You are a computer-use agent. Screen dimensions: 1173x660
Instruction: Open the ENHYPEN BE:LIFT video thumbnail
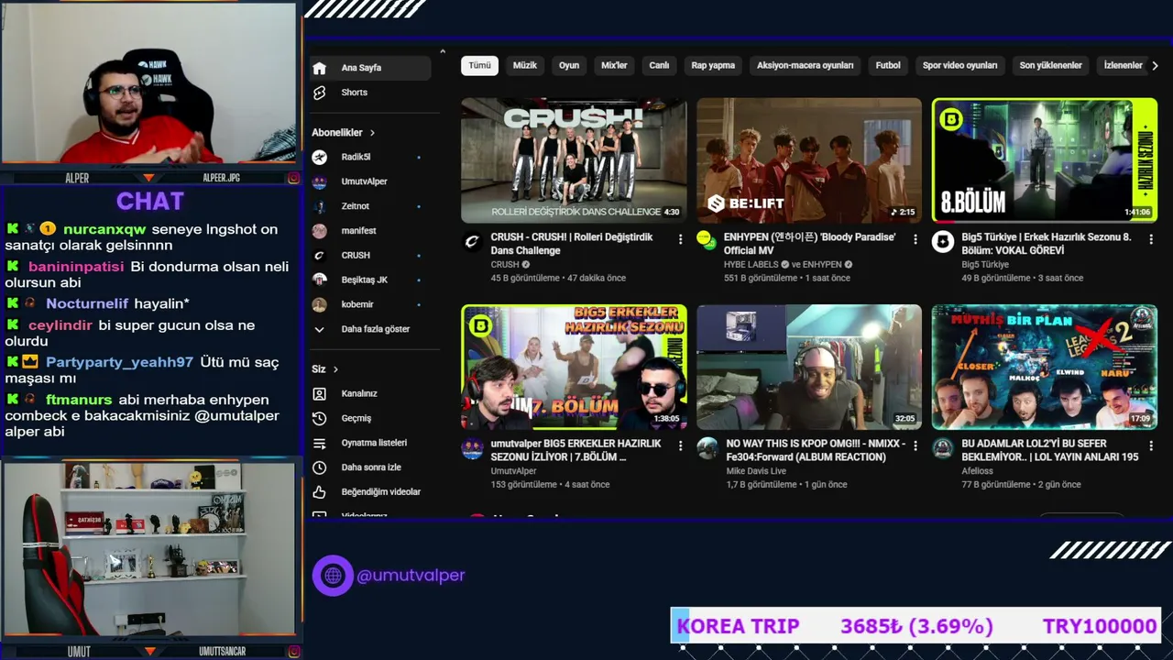click(809, 160)
